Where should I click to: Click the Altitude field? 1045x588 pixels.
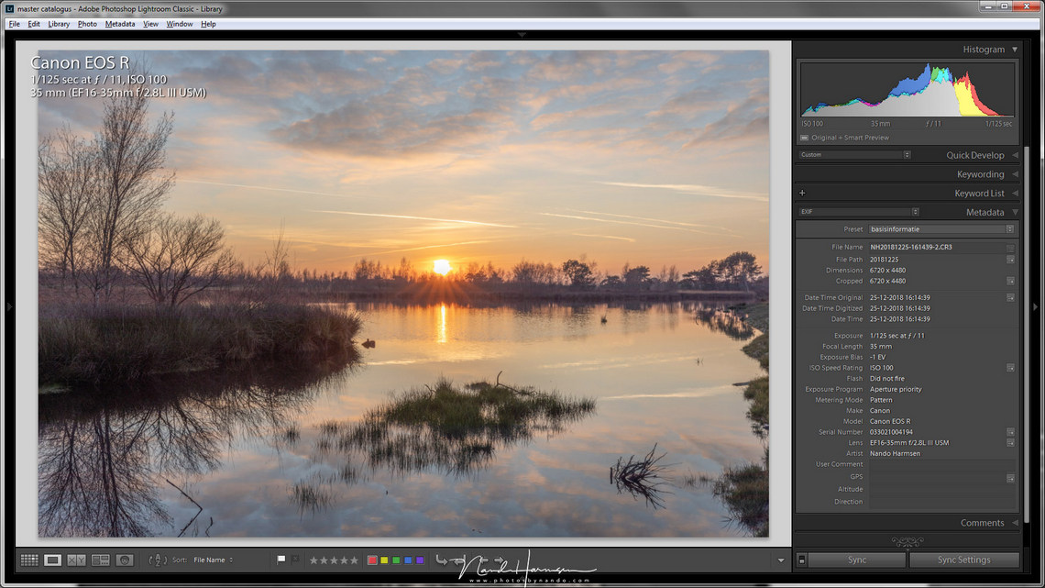coord(941,489)
